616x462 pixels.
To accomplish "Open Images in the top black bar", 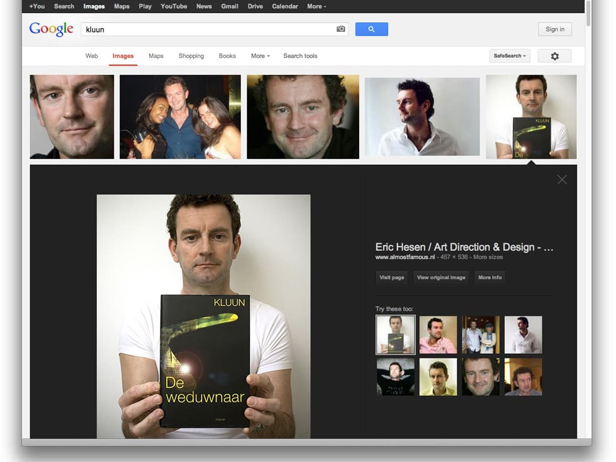I will click(94, 6).
